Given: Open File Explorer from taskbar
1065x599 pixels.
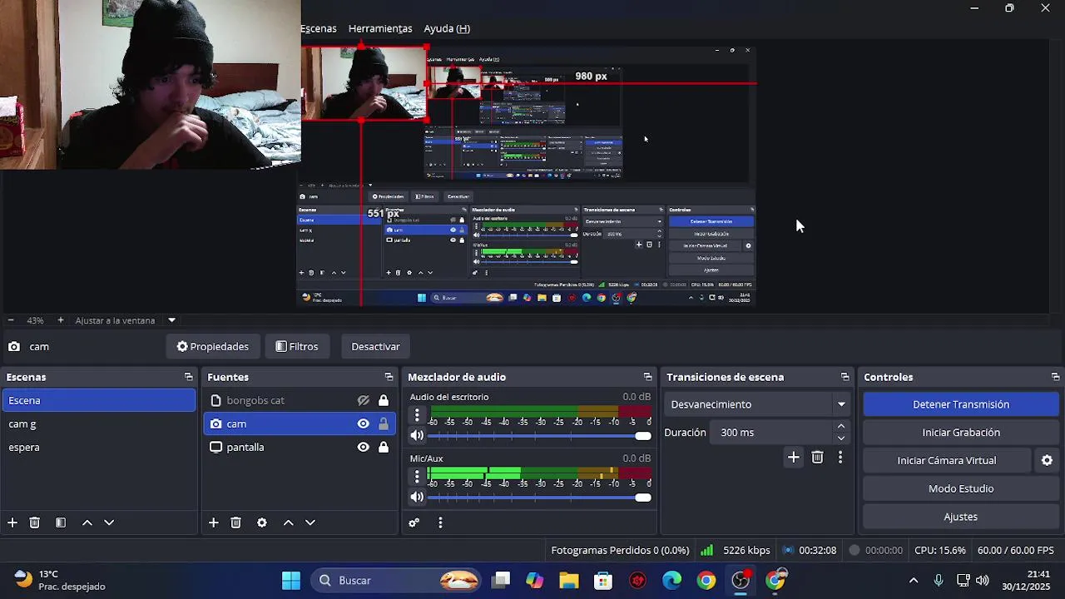Looking at the screenshot, I should [x=568, y=580].
